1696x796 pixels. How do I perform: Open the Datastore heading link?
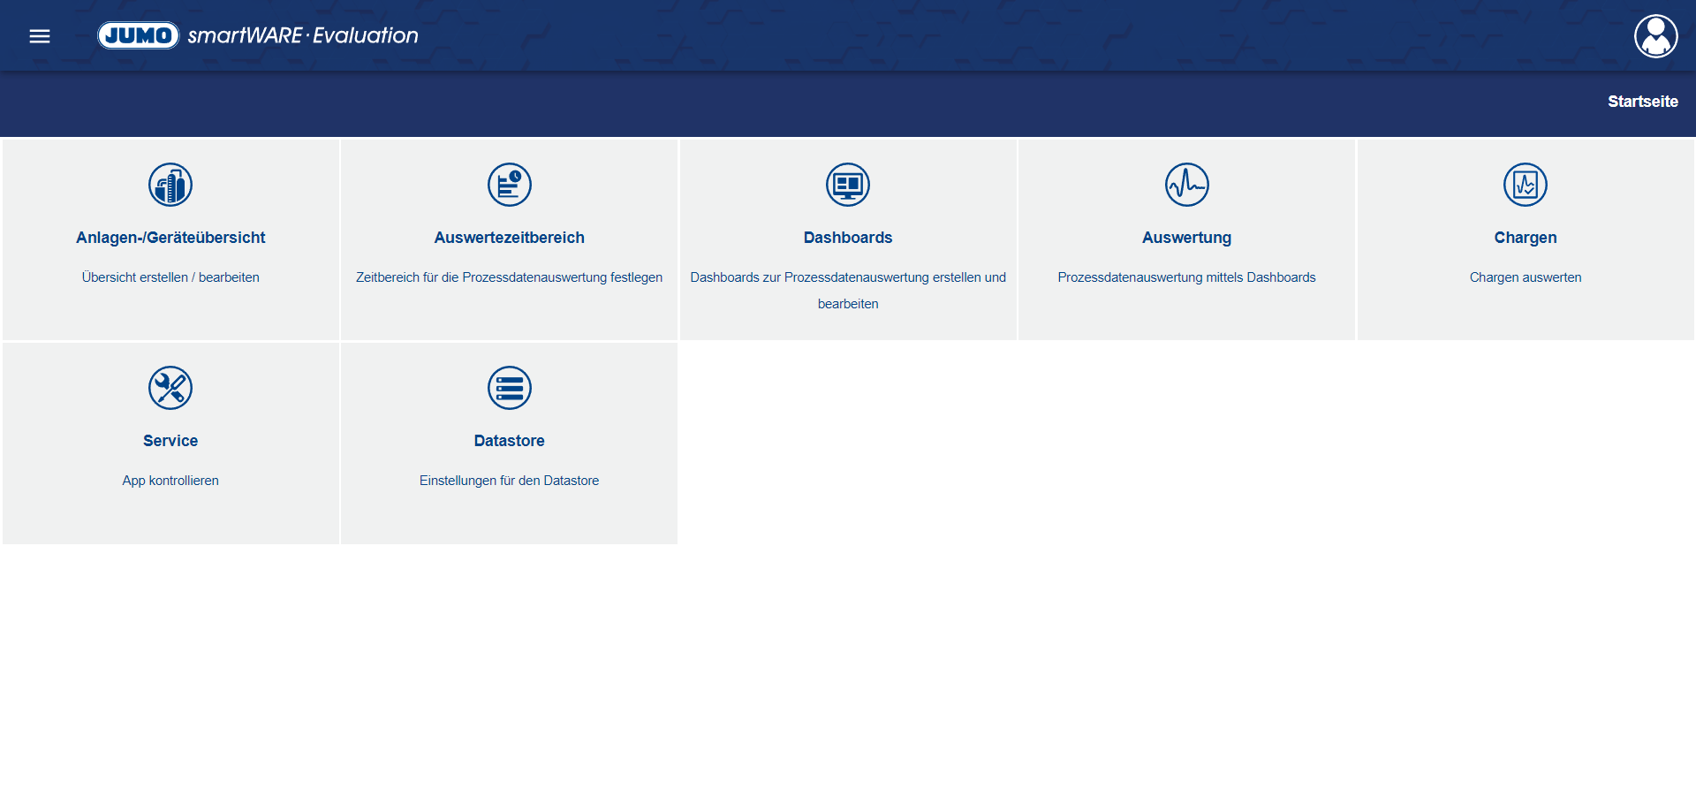510,441
